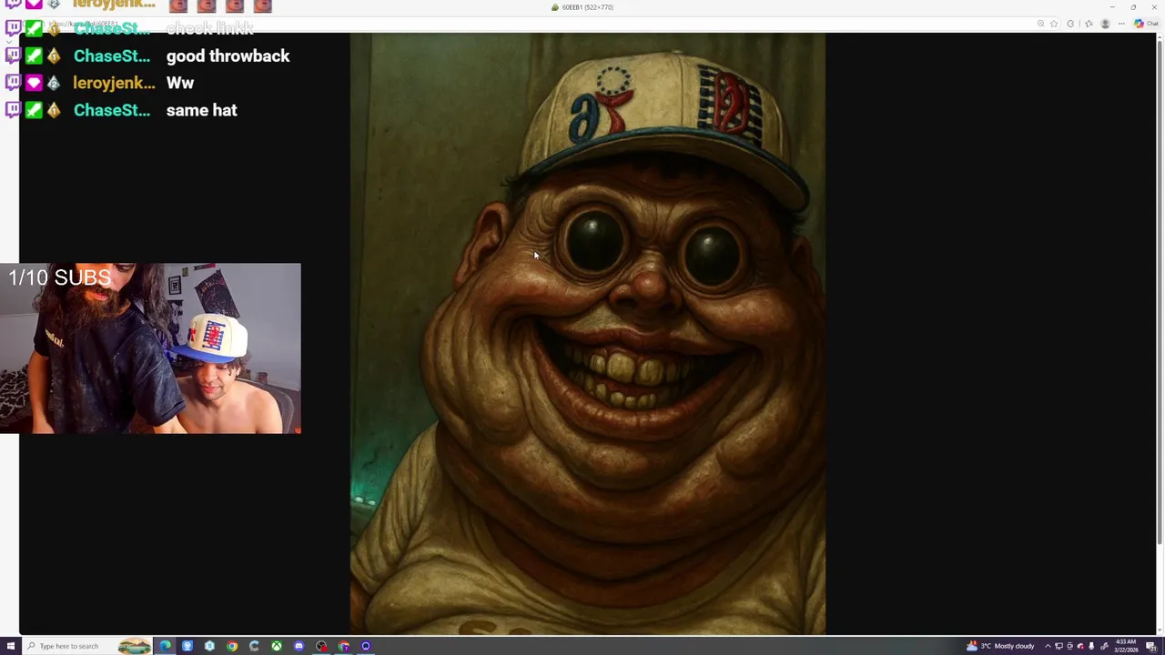Open Edge Settings and more menu
The width and height of the screenshot is (1165, 655).
[1121, 24]
